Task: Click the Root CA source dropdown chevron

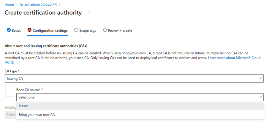Action: pyautogui.click(x=260, y=97)
